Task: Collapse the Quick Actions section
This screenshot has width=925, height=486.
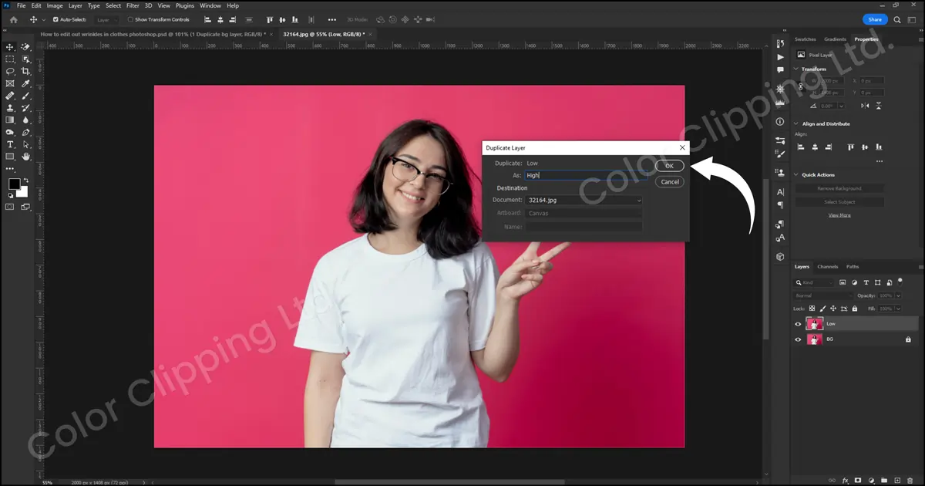Action: 796,175
